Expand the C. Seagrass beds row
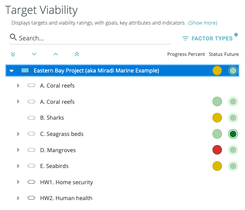This screenshot has height=210, width=245. point(18,134)
